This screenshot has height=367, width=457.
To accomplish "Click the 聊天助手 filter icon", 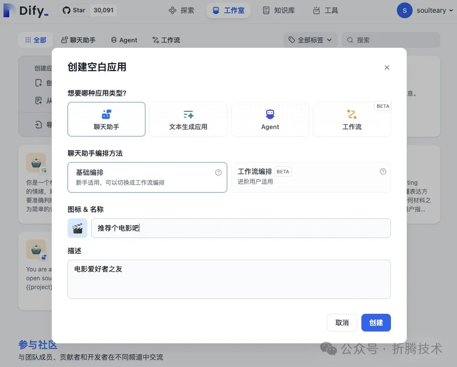I will 65,40.
